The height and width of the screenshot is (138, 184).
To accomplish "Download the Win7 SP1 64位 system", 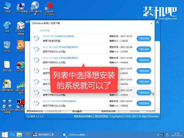I will coord(144,60).
